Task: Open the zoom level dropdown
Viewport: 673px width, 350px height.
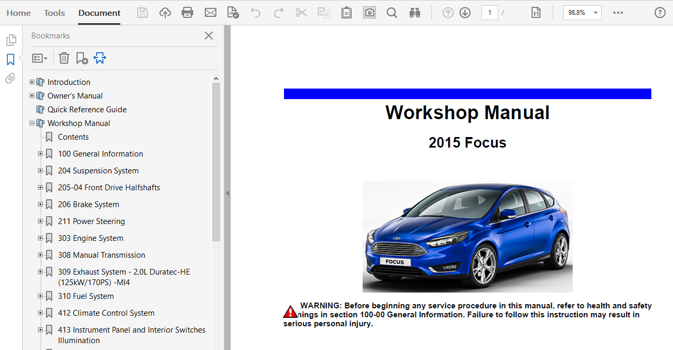Action: point(595,13)
